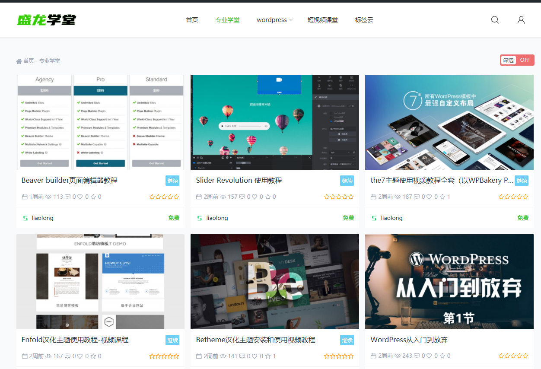Image resolution: width=541 pixels, height=369 pixels.
Task: Click the favorite star on Slider Revolution card
Action: 268,197
